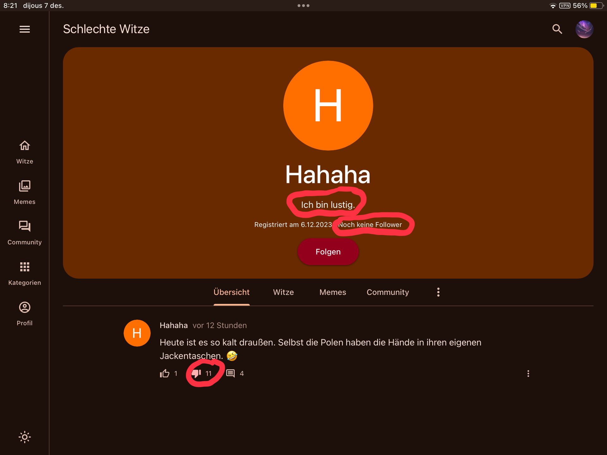Click the Hahaha author name on post
Screen dimensions: 607x455
174,325
